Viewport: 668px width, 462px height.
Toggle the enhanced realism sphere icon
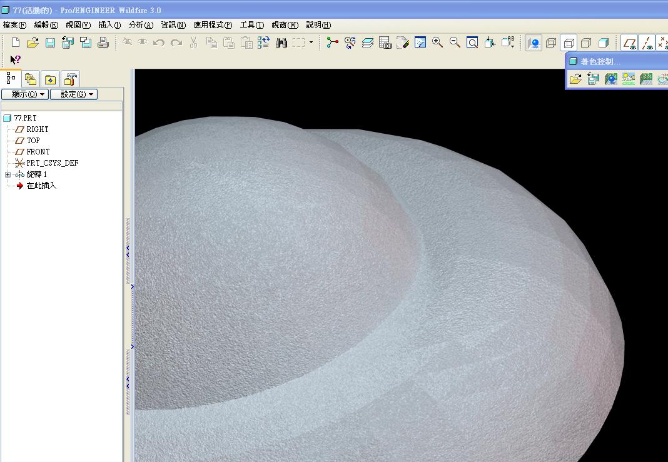534,43
